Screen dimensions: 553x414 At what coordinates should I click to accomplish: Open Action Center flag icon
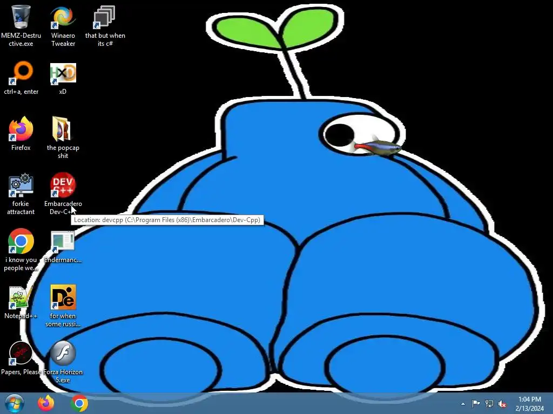pos(476,404)
